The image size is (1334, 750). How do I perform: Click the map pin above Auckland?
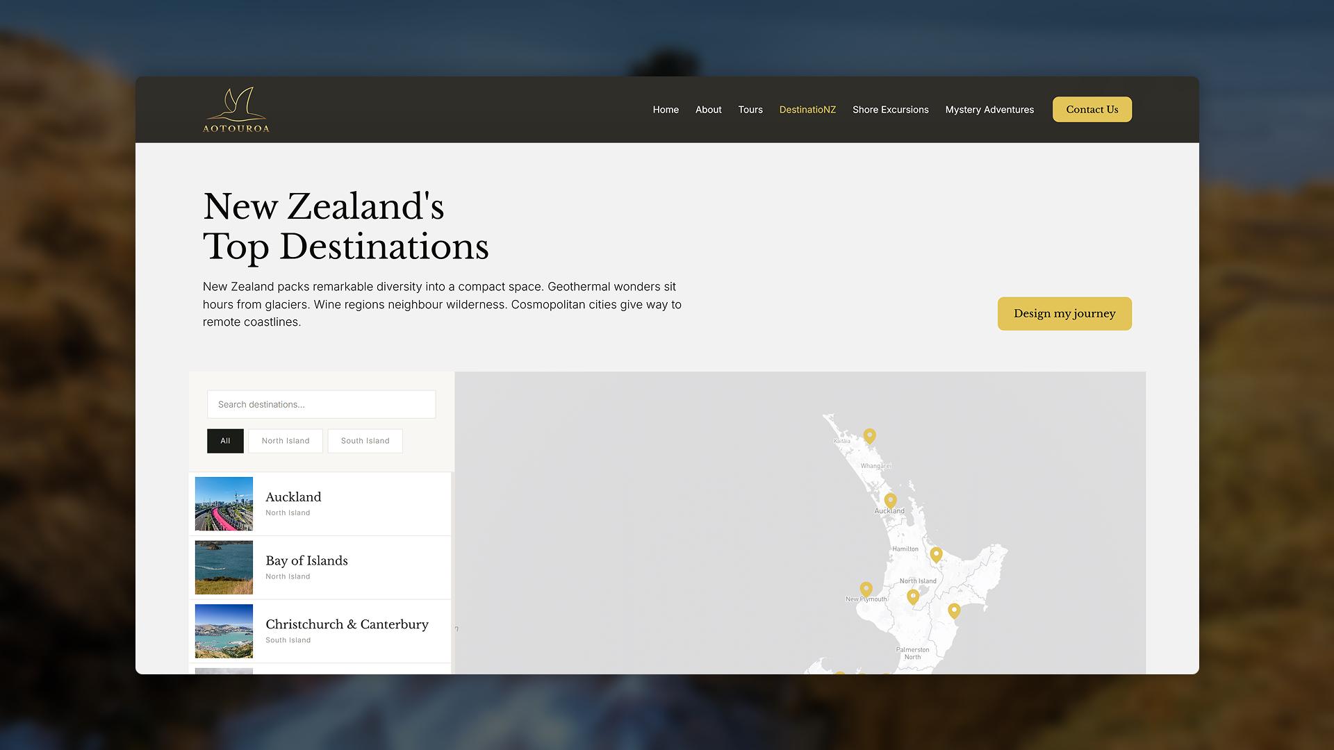(x=890, y=500)
